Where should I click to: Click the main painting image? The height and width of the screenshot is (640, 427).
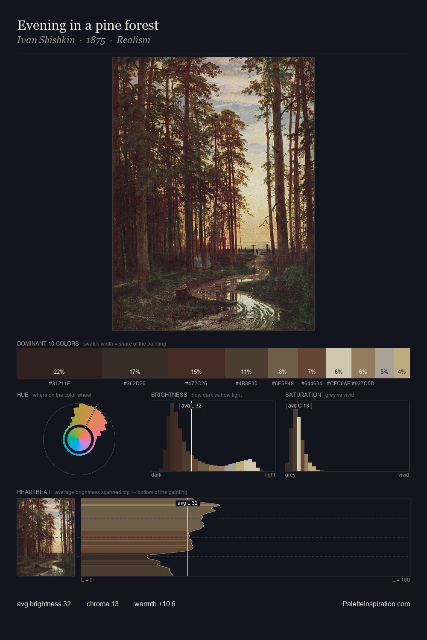pos(213,194)
